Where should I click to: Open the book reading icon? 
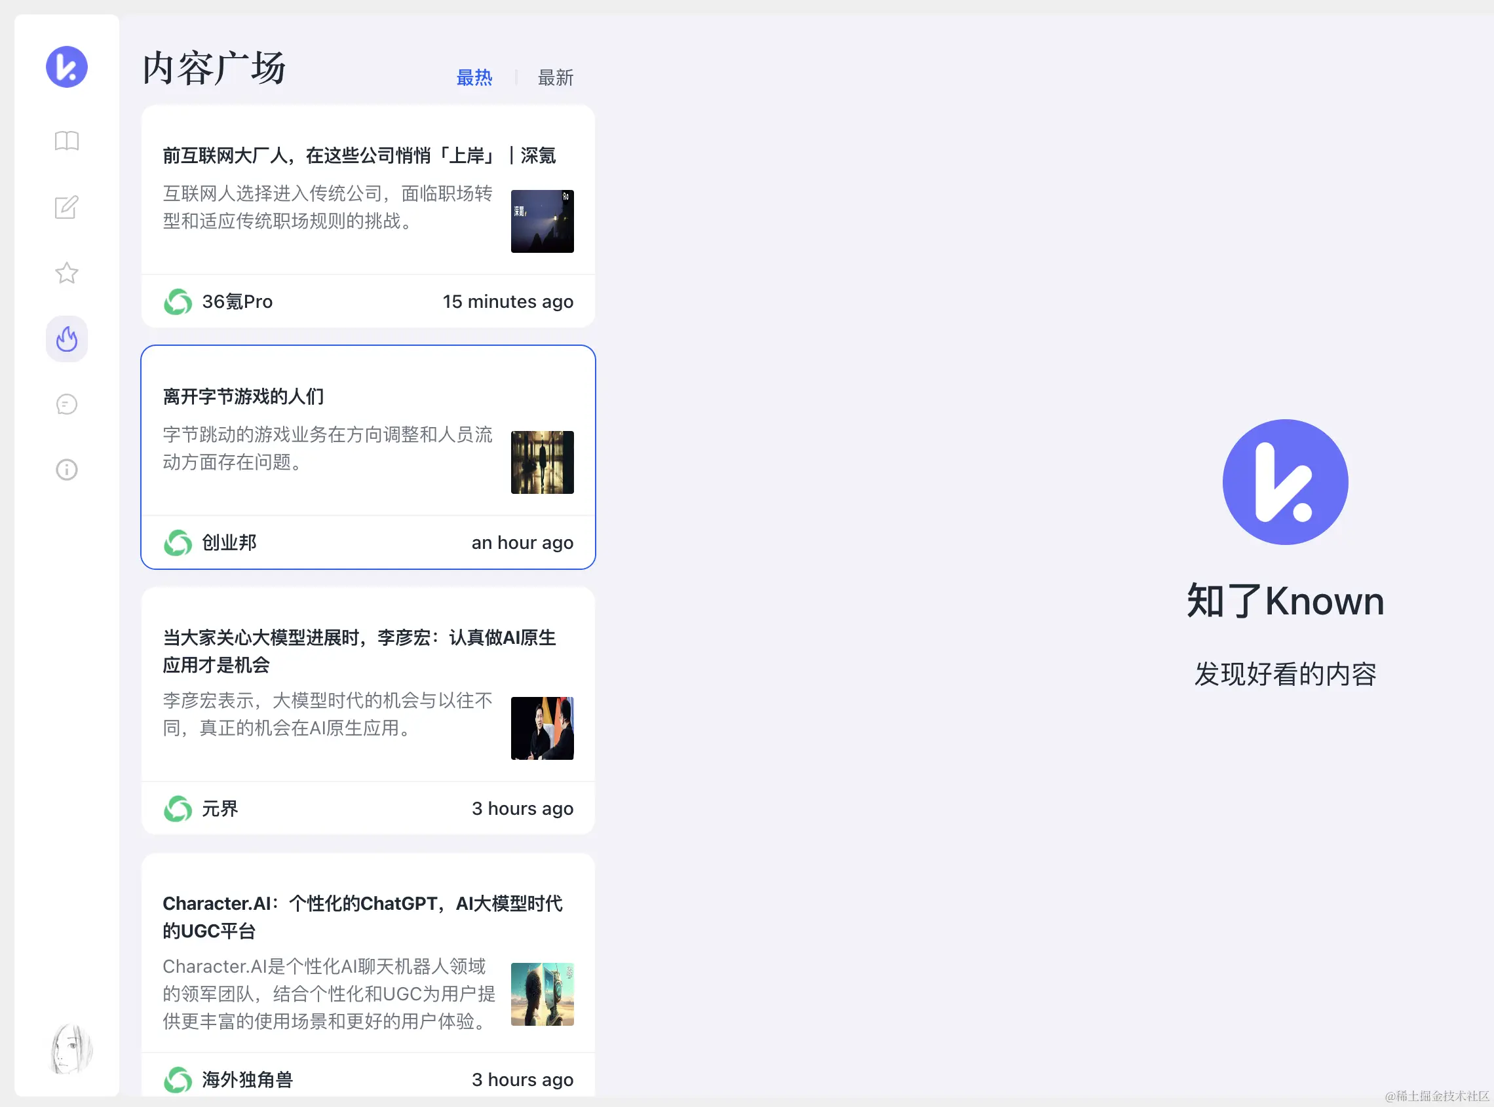66,141
